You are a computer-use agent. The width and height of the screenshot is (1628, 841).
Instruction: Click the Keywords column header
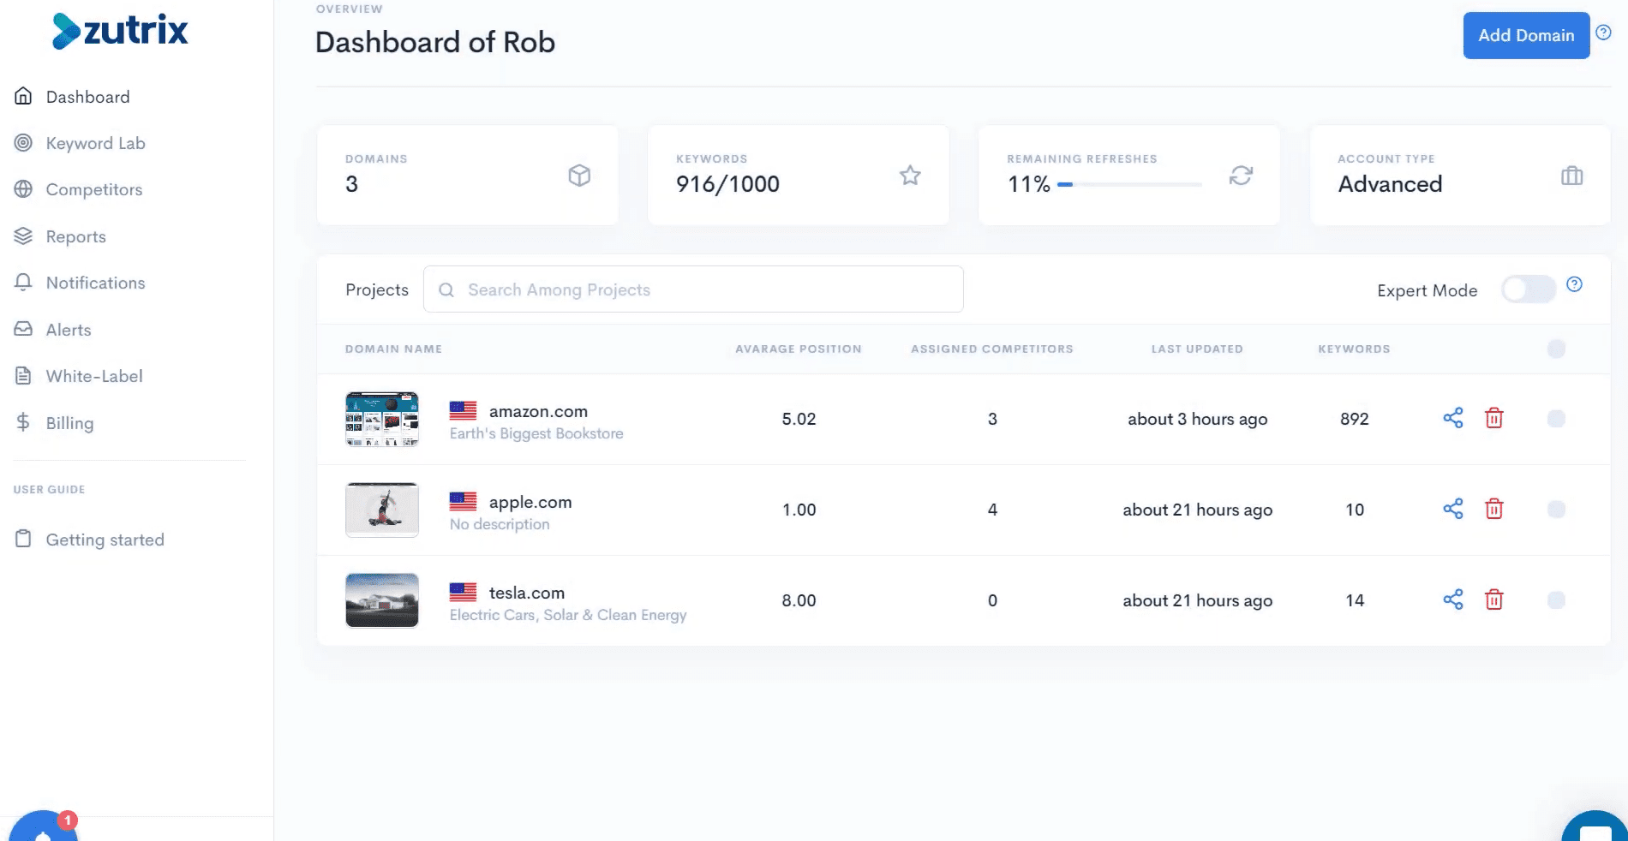(1354, 349)
